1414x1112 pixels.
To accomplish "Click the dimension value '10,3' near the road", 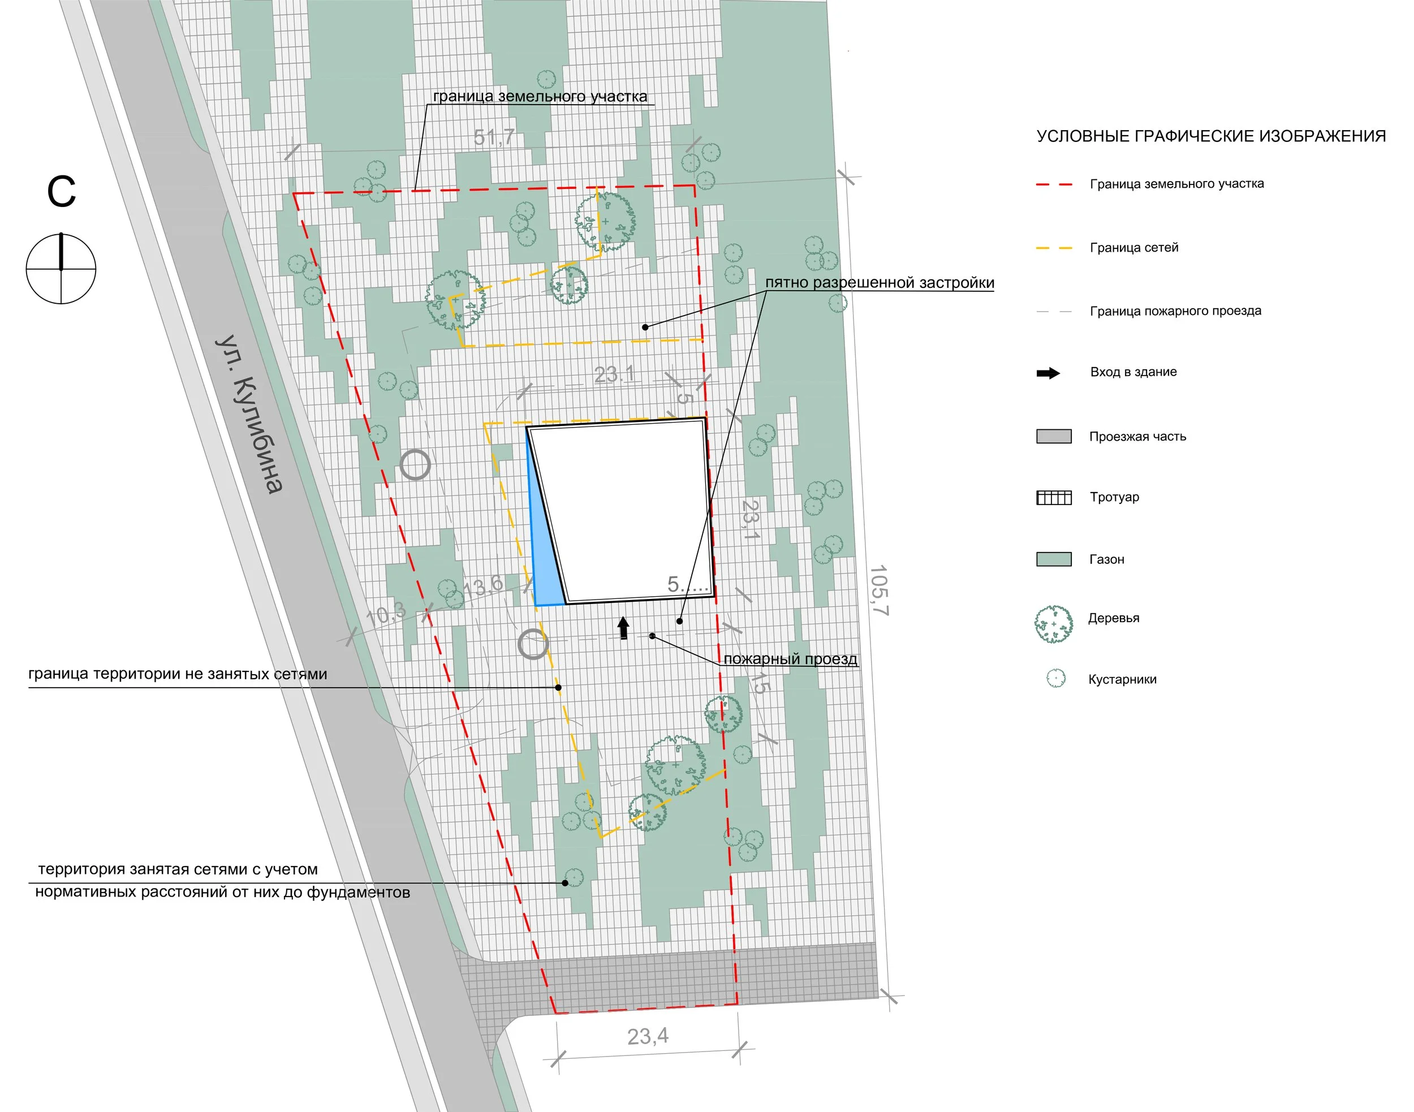I will pos(385,613).
